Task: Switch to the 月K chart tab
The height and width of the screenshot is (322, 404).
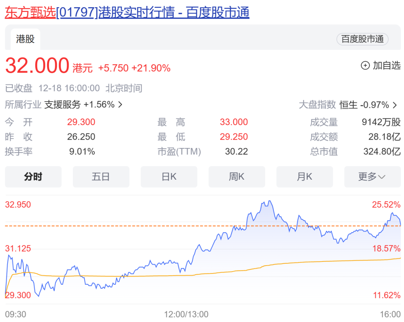Action: click(304, 177)
